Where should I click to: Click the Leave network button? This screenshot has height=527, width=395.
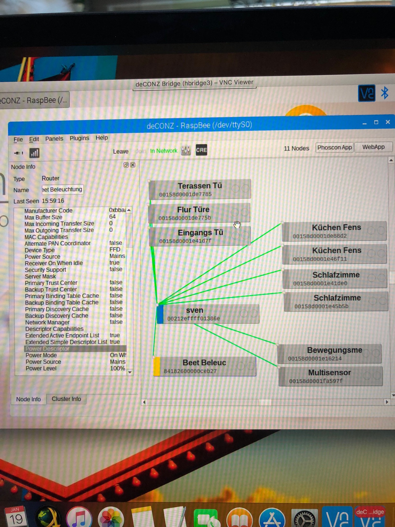click(x=121, y=152)
